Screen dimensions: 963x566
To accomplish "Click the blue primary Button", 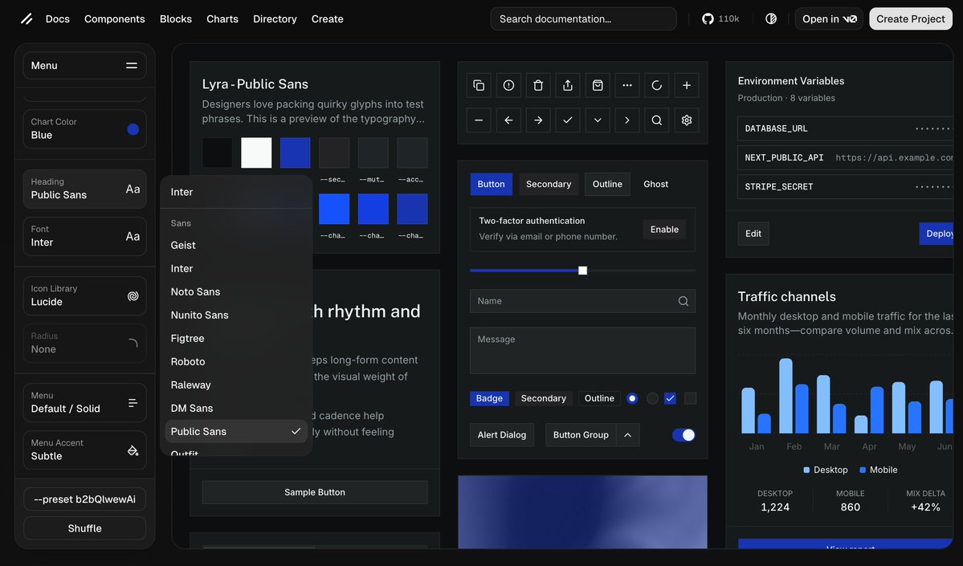I will coord(492,184).
